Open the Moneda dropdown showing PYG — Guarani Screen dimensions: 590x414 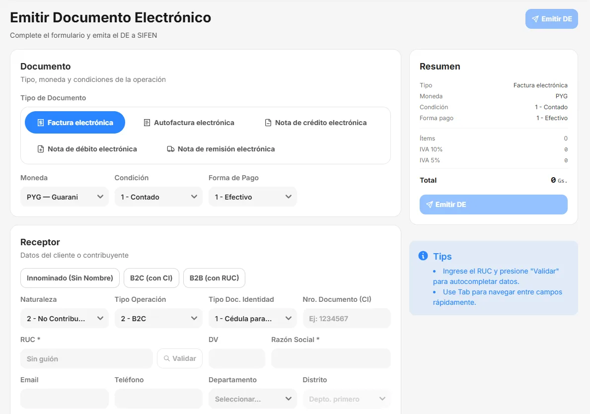click(65, 197)
